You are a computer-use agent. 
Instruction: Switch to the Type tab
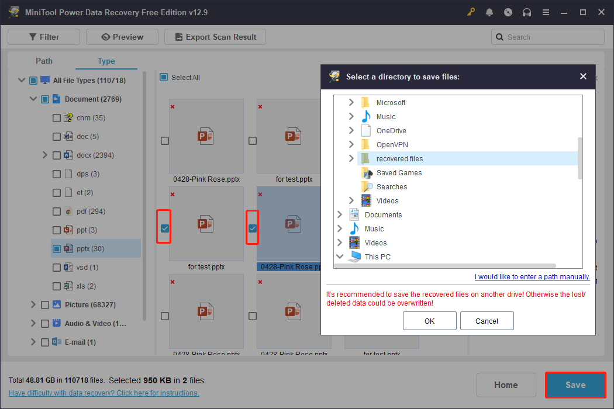tap(106, 61)
